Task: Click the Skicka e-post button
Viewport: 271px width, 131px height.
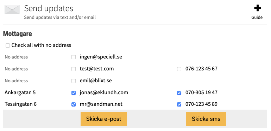Action: pos(103,119)
